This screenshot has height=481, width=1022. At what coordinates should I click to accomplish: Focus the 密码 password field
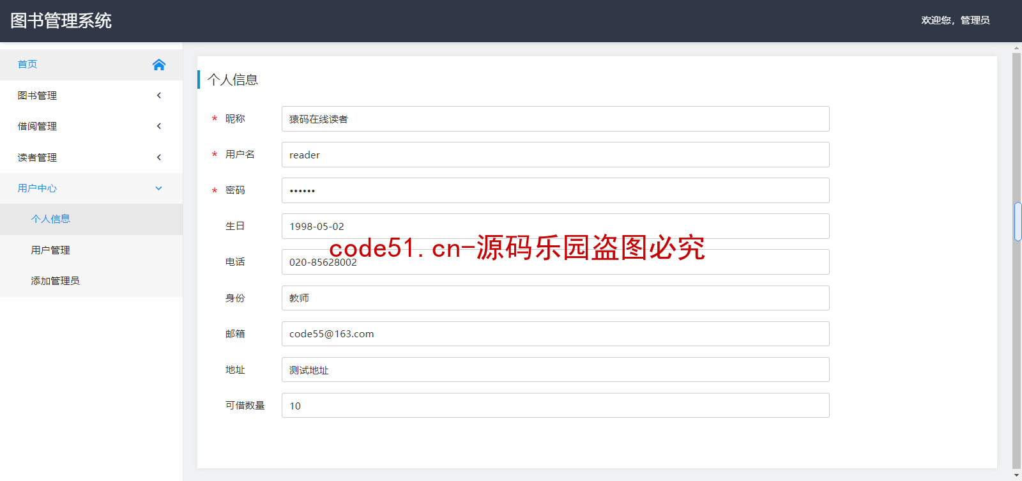pyautogui.click(x=555, y=190)
